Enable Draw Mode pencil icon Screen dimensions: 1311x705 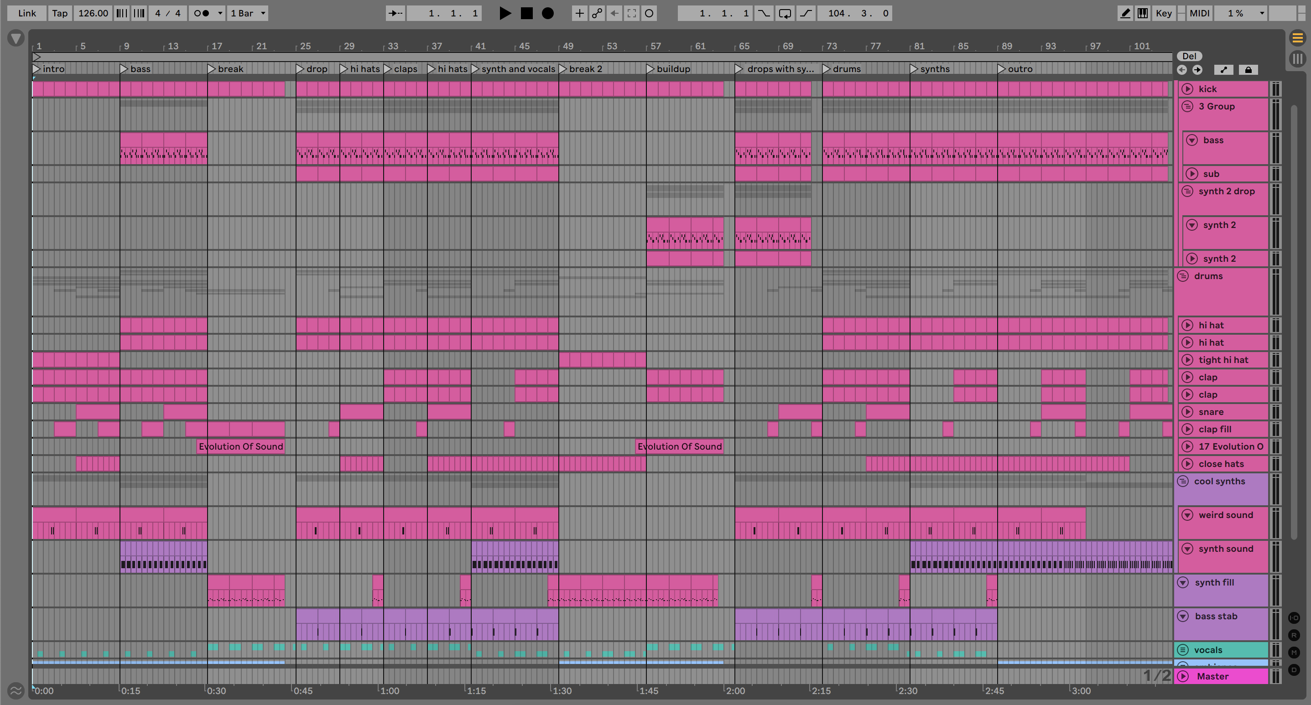click(x=1125, y=13)
